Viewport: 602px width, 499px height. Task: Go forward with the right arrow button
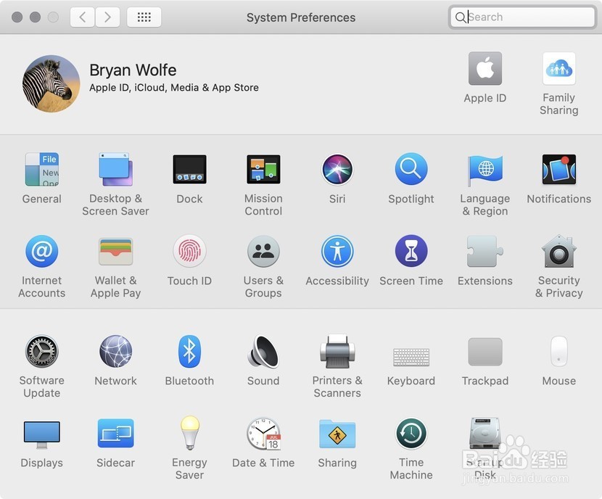tap(107, 17)
